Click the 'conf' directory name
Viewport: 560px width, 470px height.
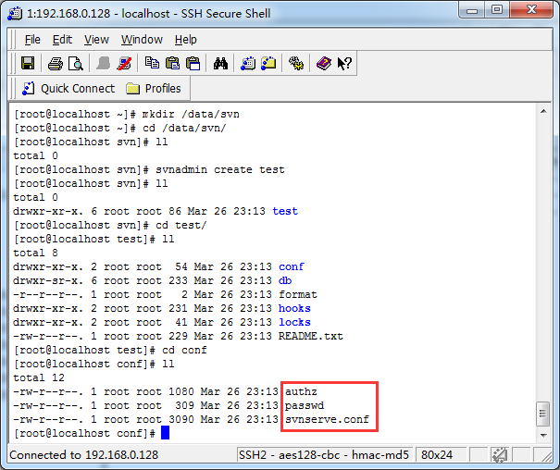click(292, 266)
